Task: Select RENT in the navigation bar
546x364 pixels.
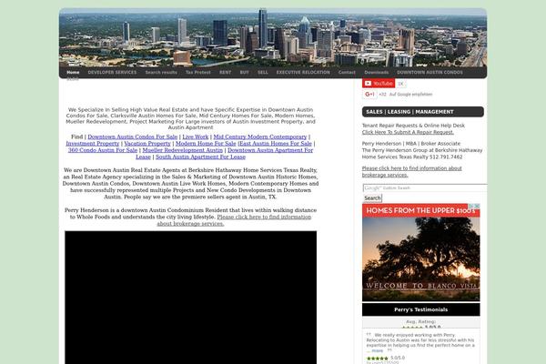Action: [226, 73]
